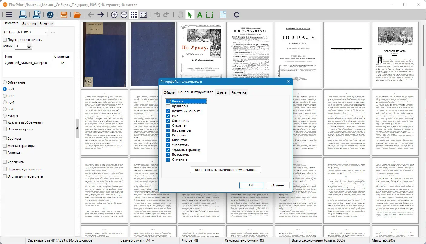The image size is (426, 244).
Task: Open a file with the folder icon
Action: tap(77, 15)
